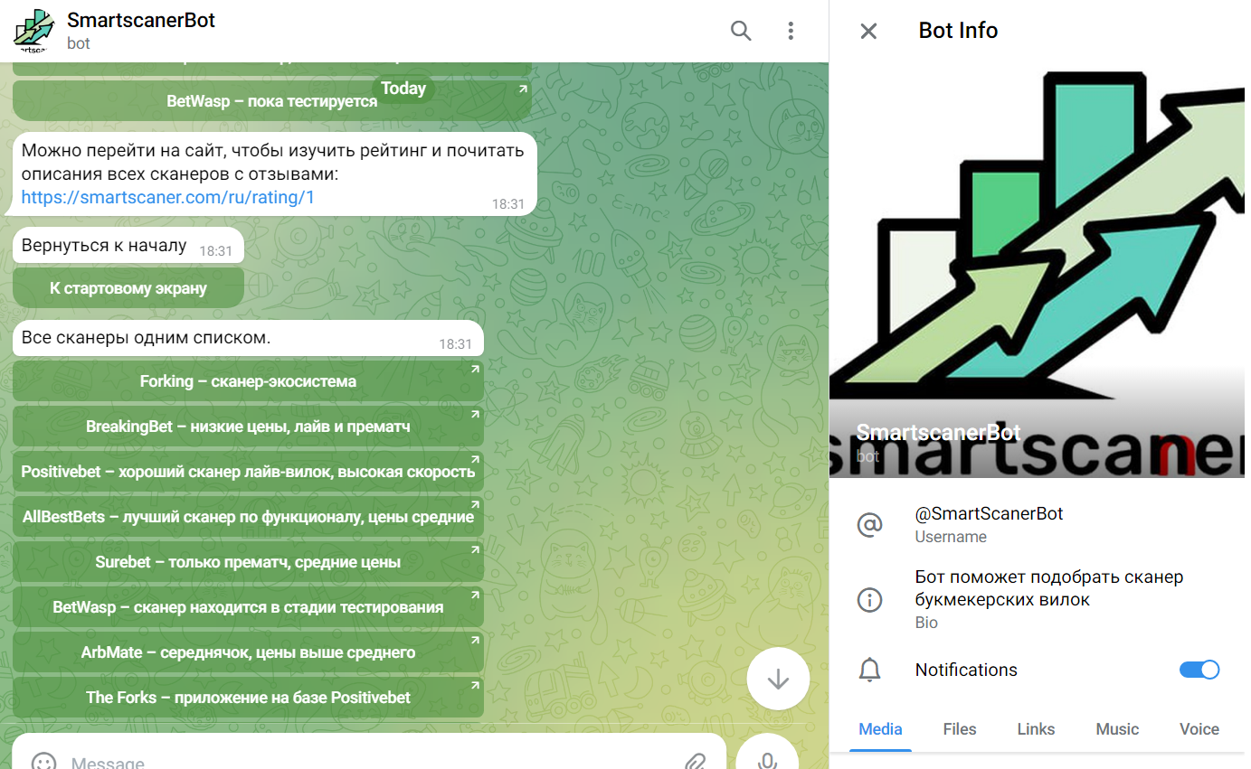Open 'BetWasp – сканер находится в стадии тестирования'
Screen dimensions: 1251x769
click(x=248, y=607)
